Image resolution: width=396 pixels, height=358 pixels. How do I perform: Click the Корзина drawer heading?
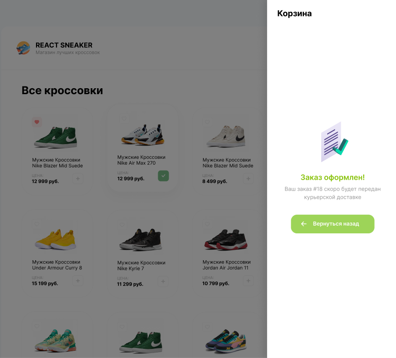tap(294, 13)
